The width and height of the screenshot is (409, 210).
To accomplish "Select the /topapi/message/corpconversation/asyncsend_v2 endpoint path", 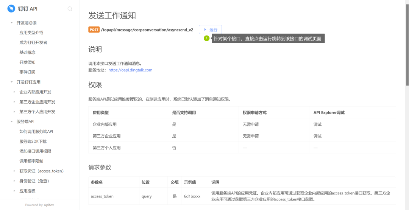I will [147, 30].
